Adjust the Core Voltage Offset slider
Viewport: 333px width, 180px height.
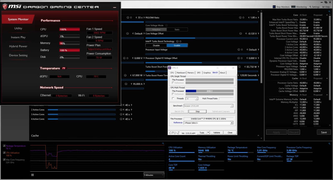pos(202,38)
